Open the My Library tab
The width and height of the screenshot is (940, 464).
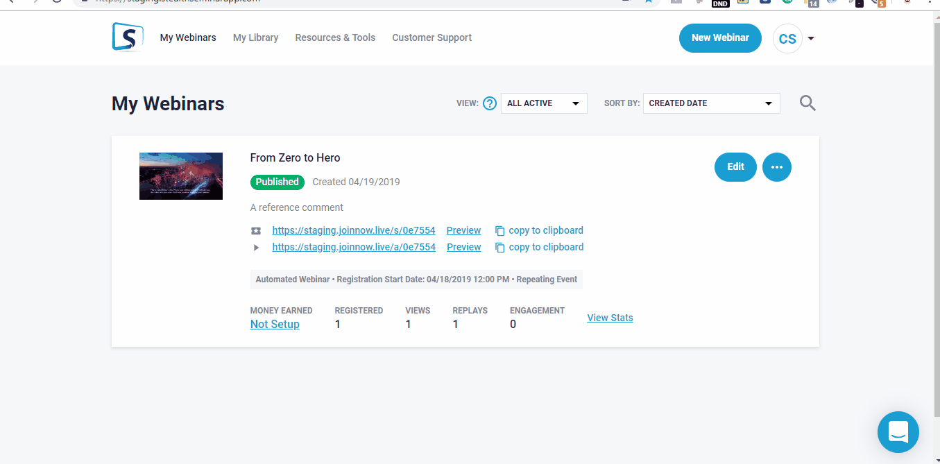(255, 37)
